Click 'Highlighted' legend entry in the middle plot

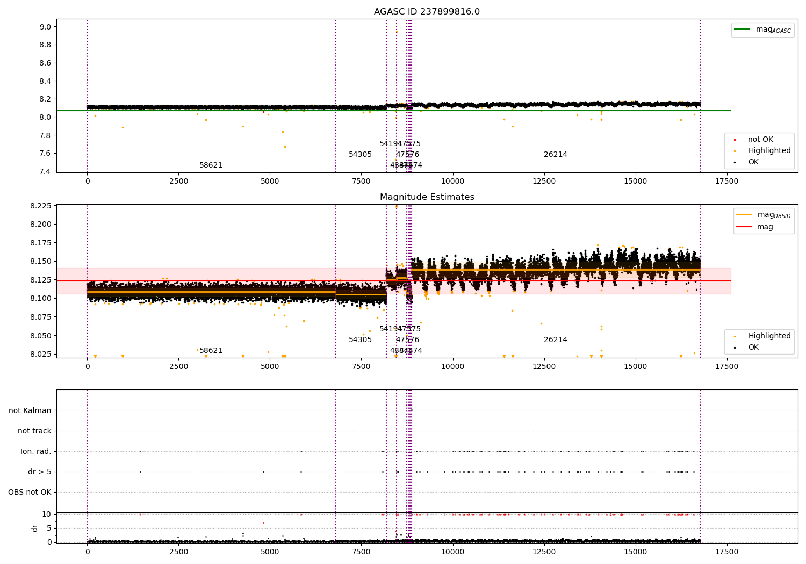click(x=769, y=336)
